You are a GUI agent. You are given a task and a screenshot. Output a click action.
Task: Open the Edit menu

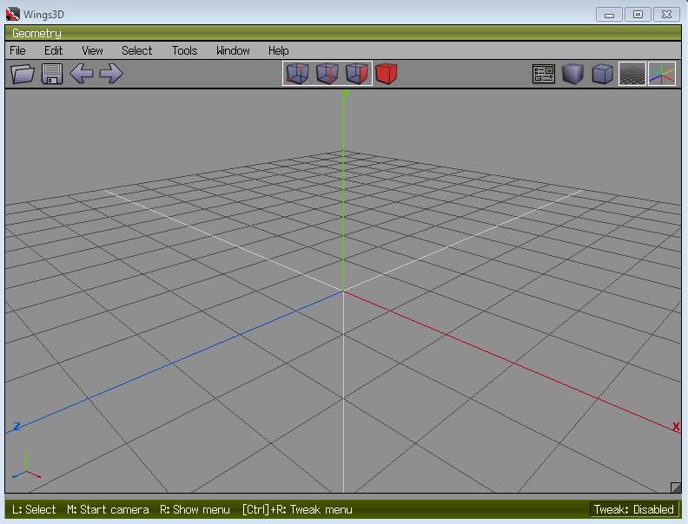click(x=54, y=50)
